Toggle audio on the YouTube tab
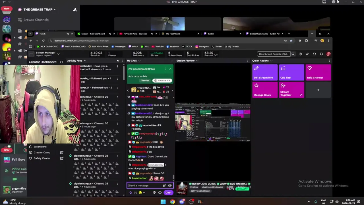Screen dimensions: 364x205 coord(152,34)
